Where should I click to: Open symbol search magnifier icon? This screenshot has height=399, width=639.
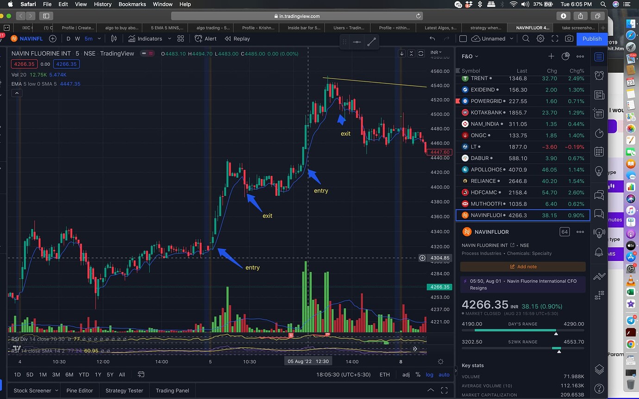click(526, 39)
